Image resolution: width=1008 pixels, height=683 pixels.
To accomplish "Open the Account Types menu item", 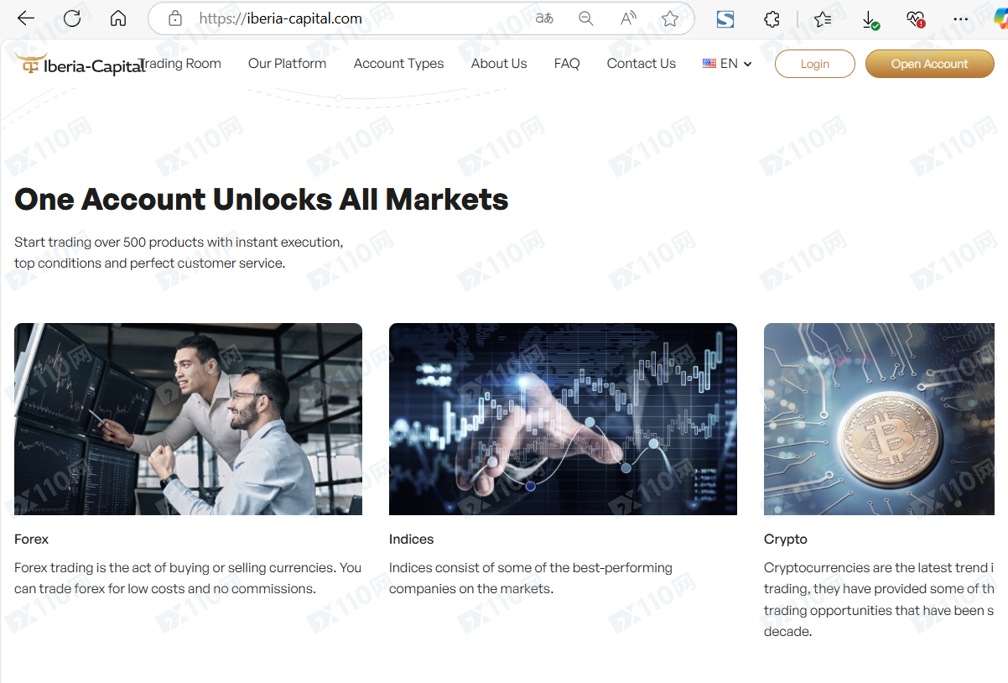I will 398,64.
